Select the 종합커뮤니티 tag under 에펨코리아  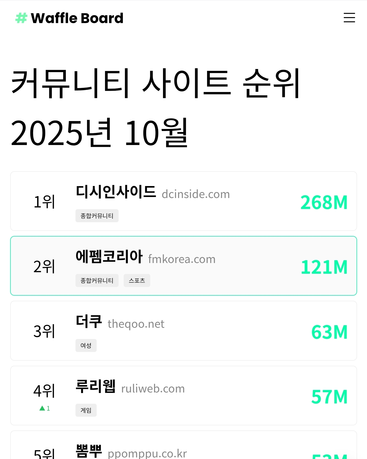pyautogui.click(x=97, y=281)
